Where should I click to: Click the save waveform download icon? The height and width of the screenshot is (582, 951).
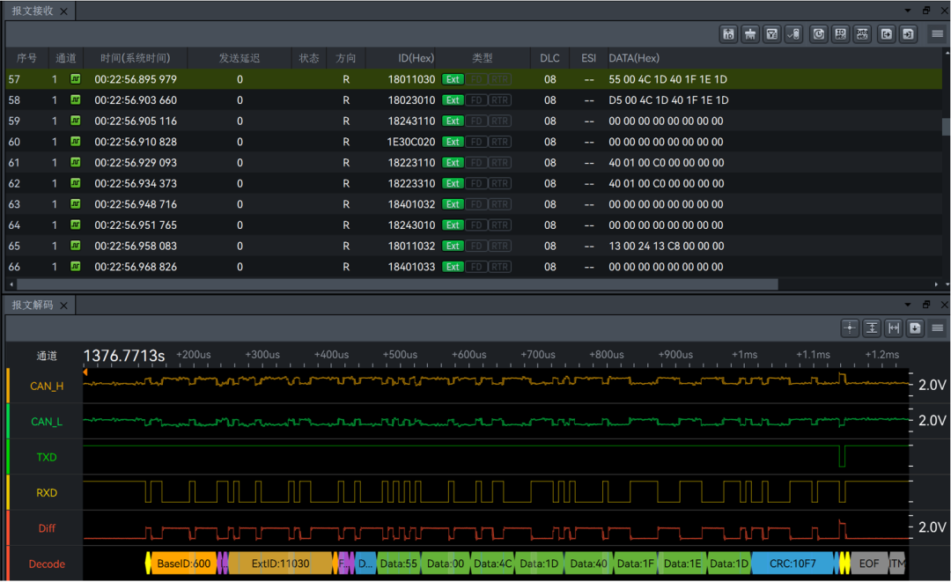point(915,328)
